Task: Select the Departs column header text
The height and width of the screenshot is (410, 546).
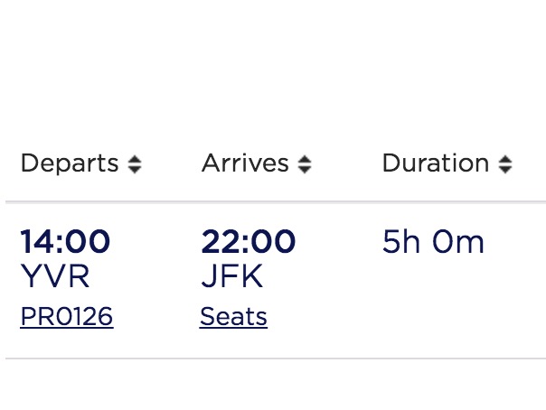Action: pos(70,163)
